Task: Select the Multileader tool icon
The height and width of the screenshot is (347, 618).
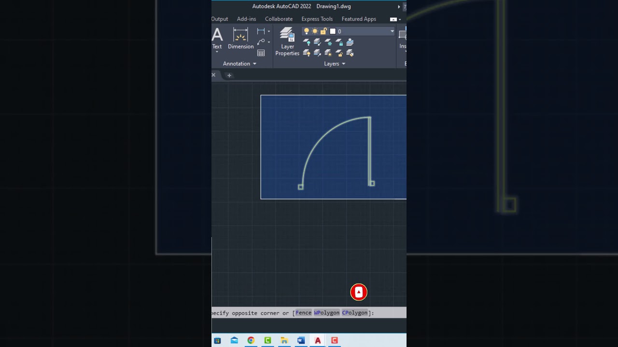Action: (x=261, y=42)
